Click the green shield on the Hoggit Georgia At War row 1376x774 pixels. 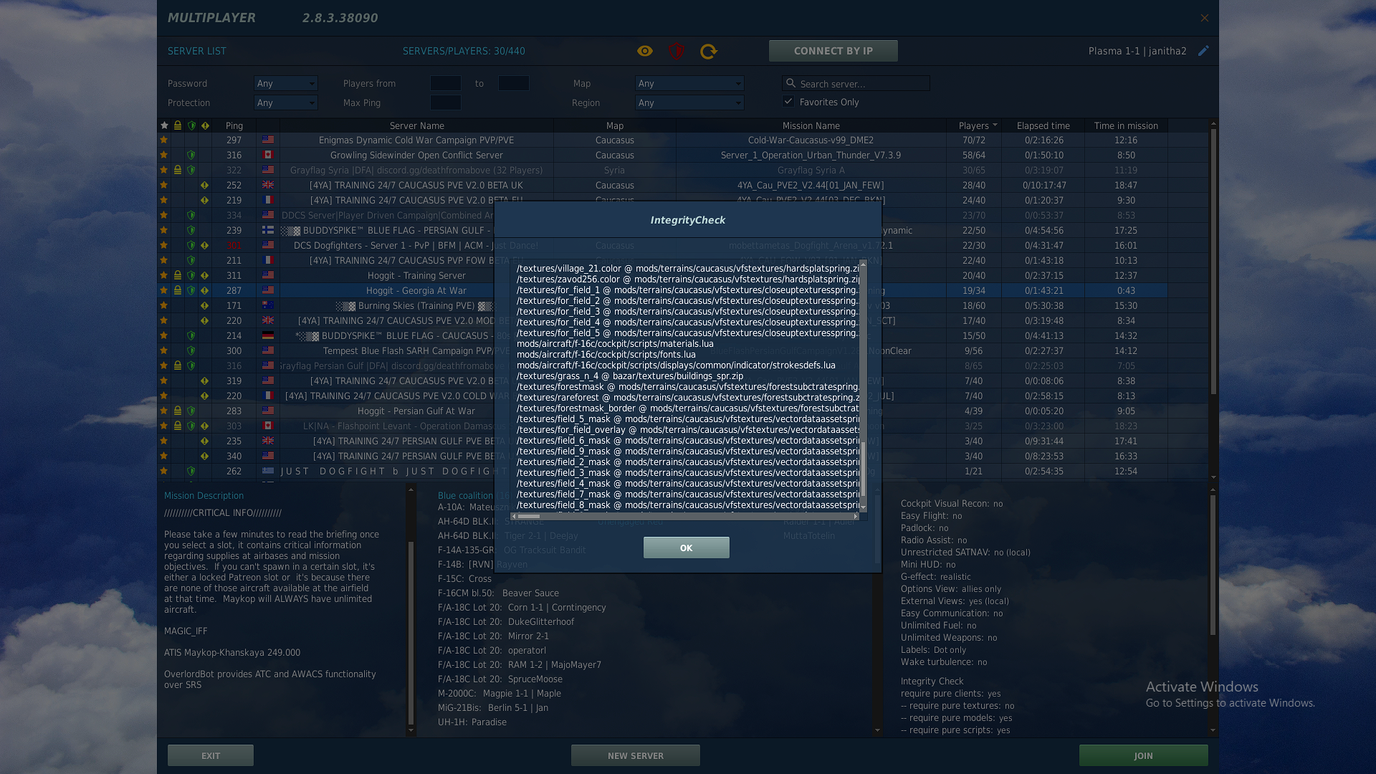click(x=191, y=290)
